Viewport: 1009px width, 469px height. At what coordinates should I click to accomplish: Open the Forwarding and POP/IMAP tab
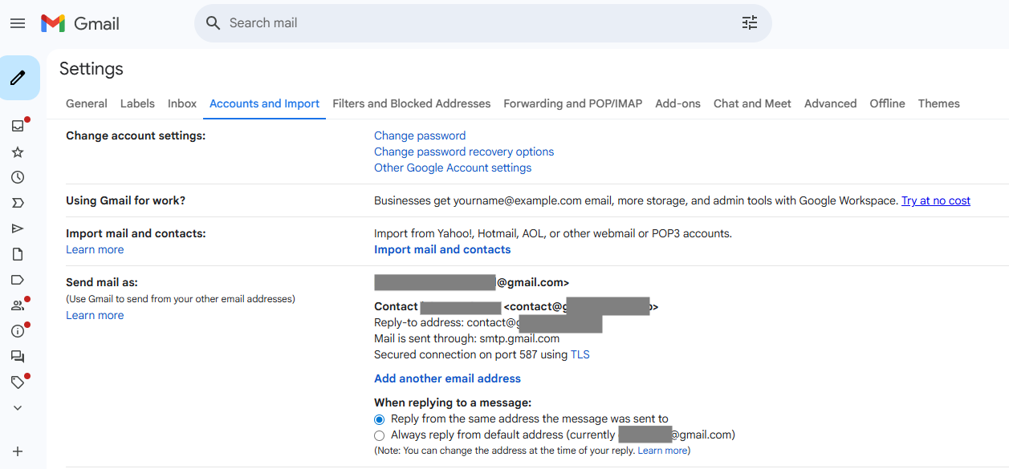(572, 103)
